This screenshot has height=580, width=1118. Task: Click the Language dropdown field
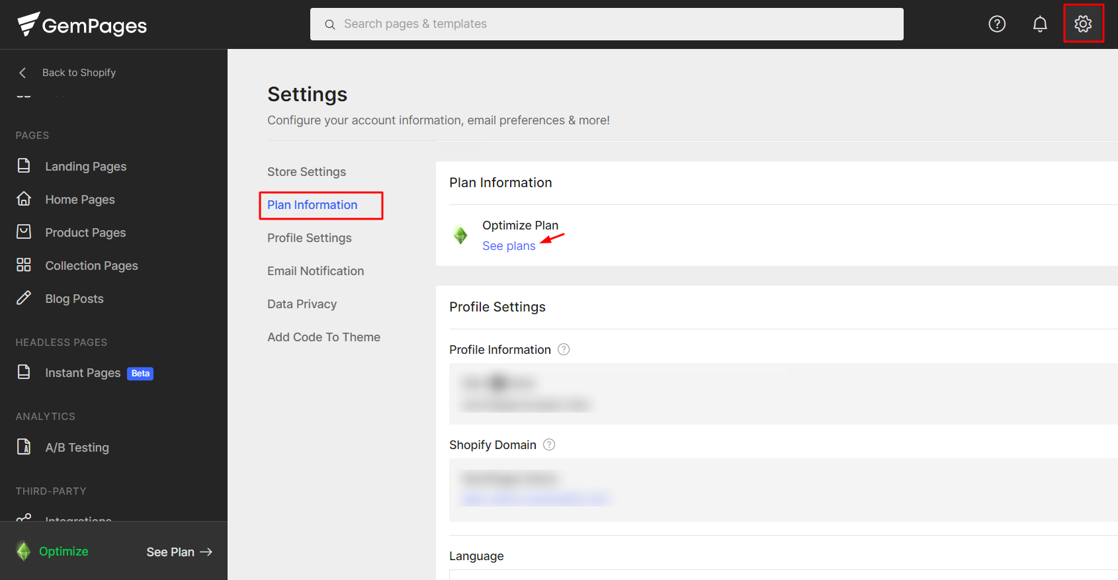pyautogui.click(x=783, y=575)
